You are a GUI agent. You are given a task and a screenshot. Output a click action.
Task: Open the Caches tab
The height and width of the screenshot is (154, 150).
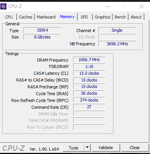point(26,17)
